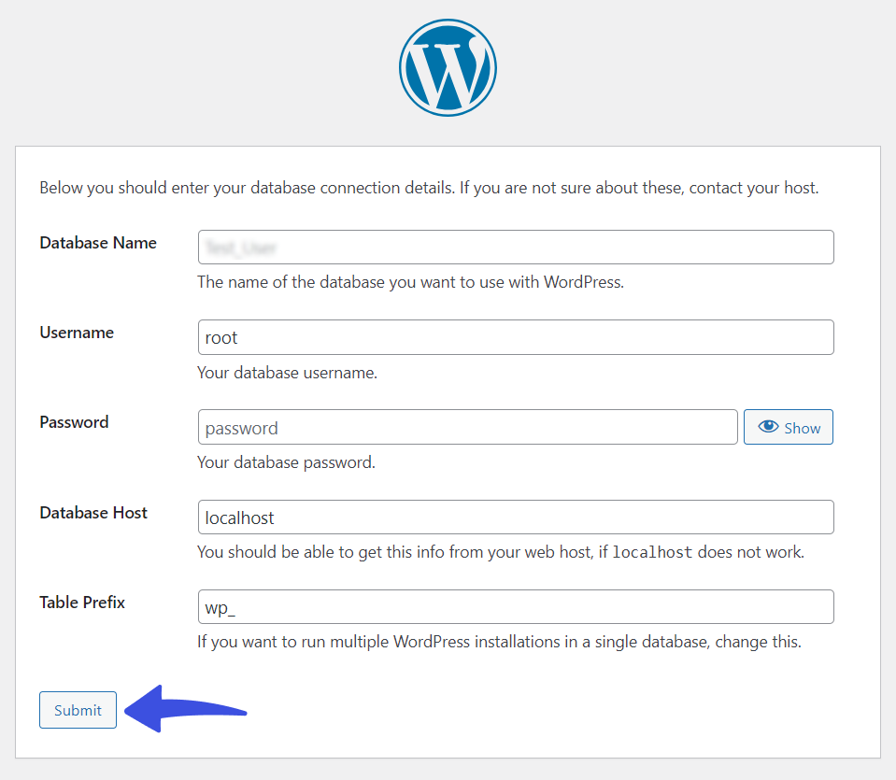Click the Table Prefix label
This screenshot has height=780, width=896.
[81, 603]
